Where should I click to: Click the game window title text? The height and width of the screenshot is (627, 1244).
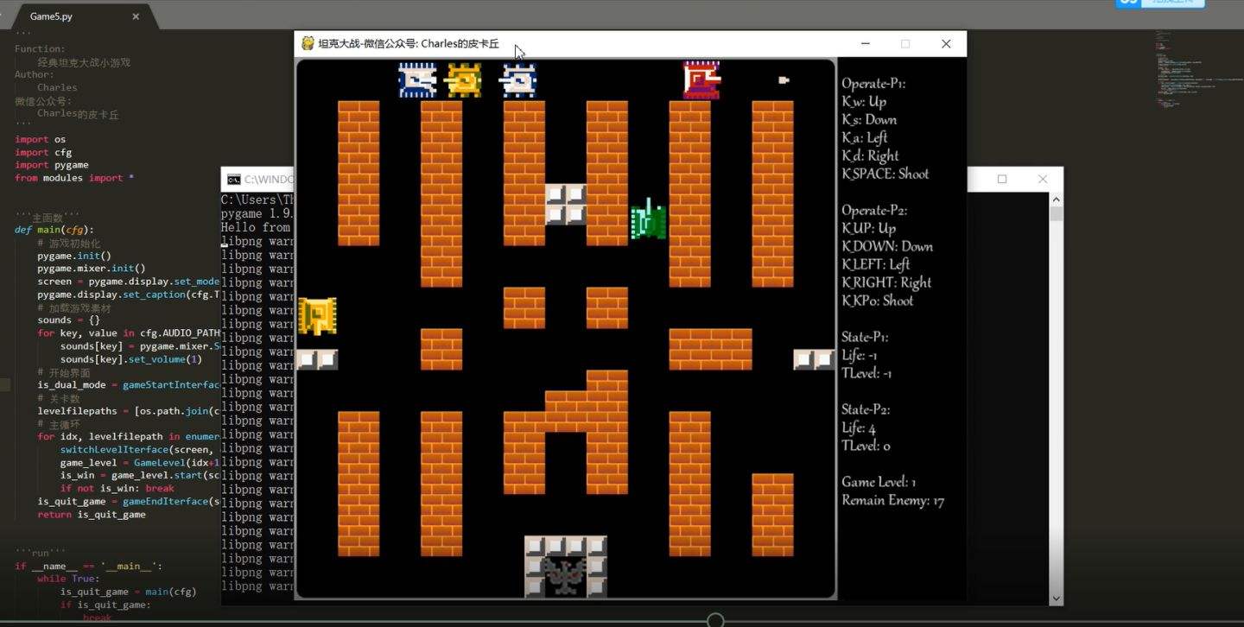tap(409, 43)
